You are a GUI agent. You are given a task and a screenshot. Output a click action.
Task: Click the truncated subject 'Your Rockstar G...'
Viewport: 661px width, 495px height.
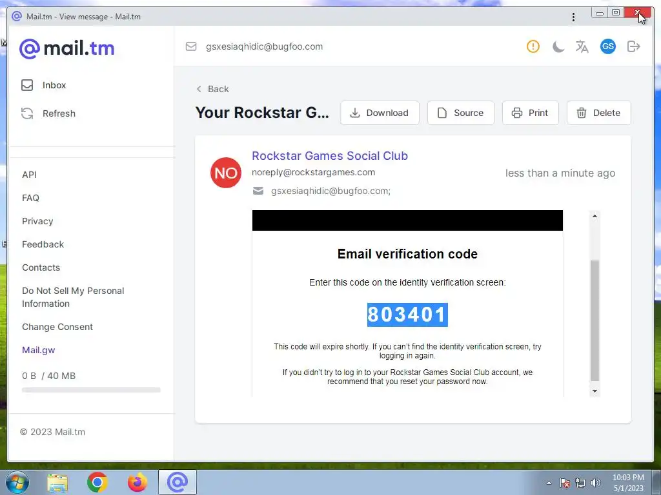(x=262, y=113)
